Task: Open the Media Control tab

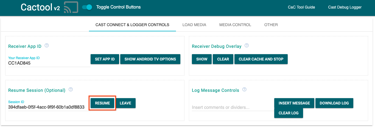Action: [235, 25]
